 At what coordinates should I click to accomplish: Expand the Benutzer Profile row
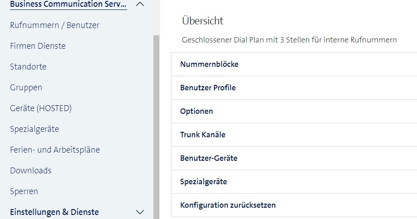point(208,88)
